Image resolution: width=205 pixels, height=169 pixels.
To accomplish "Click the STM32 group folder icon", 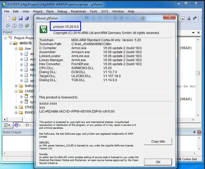I will (x=21, y=107).
